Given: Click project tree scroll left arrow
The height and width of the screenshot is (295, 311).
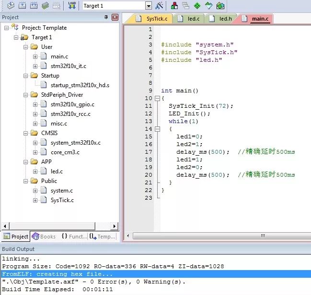Looking at the screenshot, I should (5, 226).
